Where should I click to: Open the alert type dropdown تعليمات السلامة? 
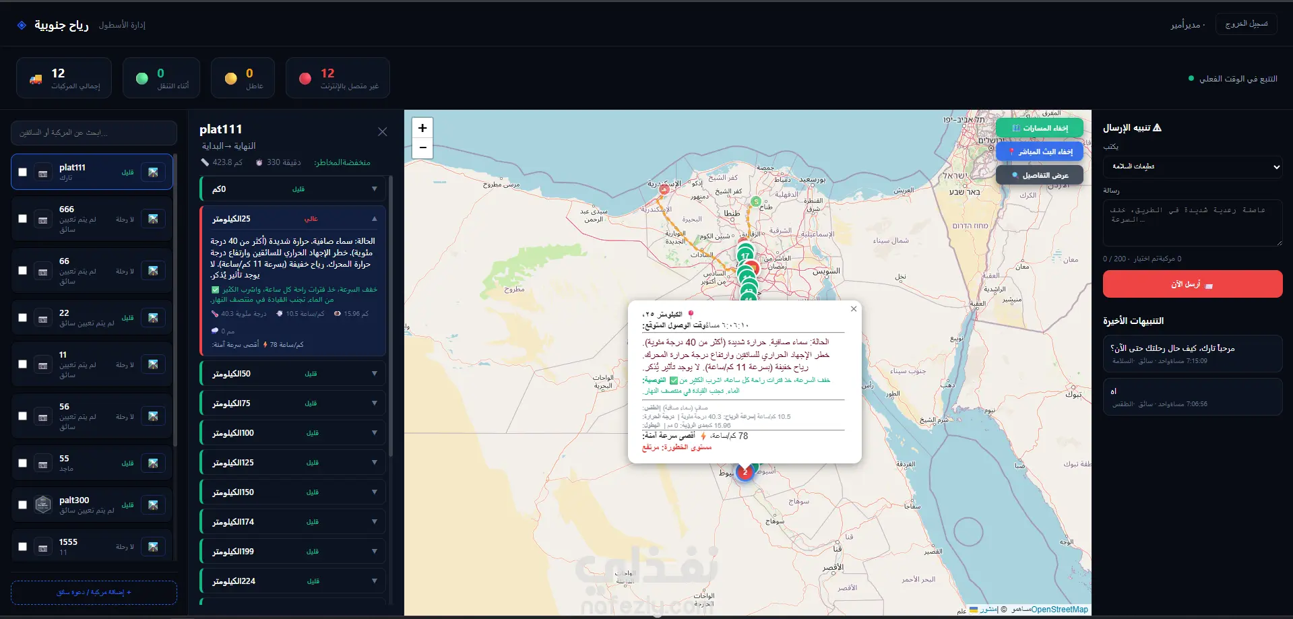(x=1193, y=166)
